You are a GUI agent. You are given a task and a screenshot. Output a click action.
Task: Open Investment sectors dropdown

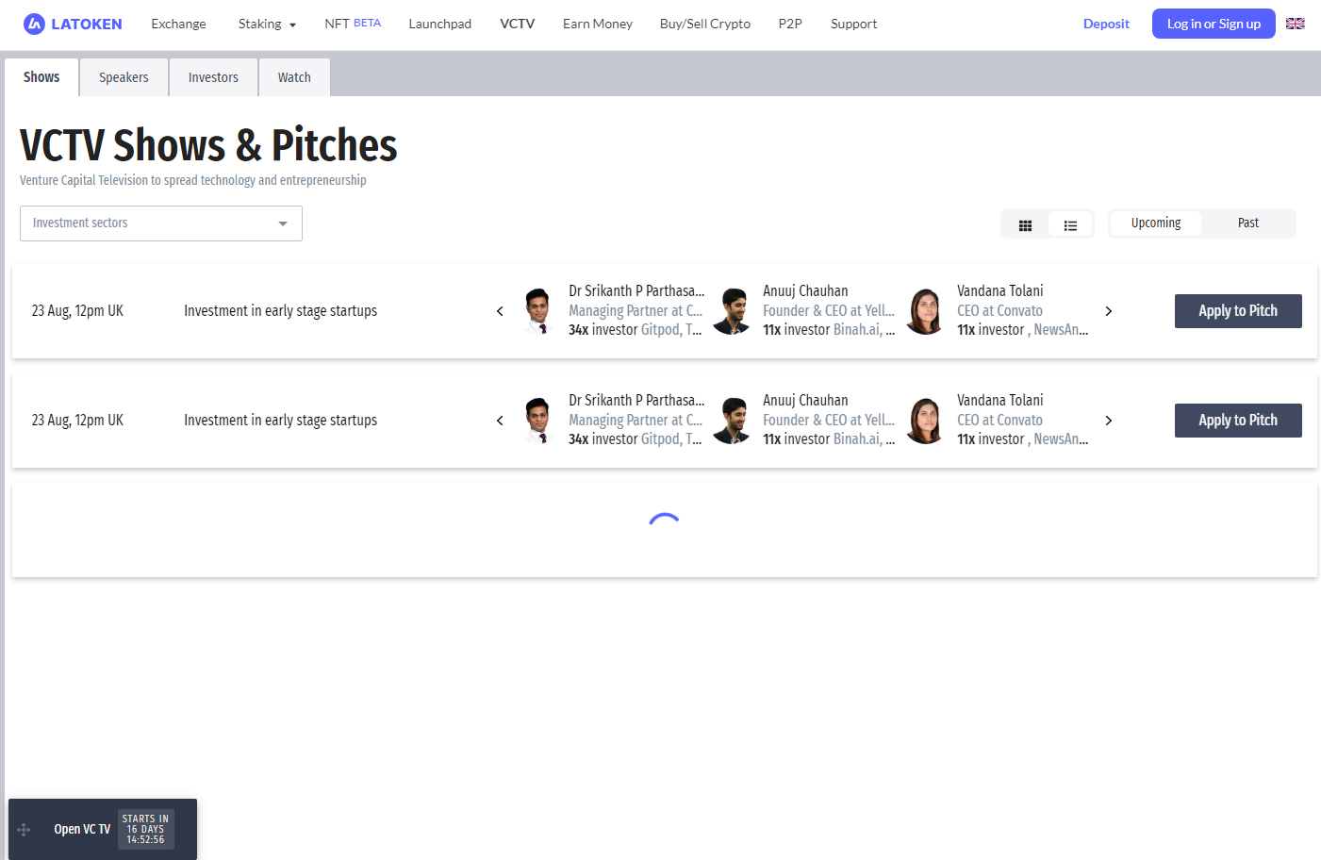point(161,223)
